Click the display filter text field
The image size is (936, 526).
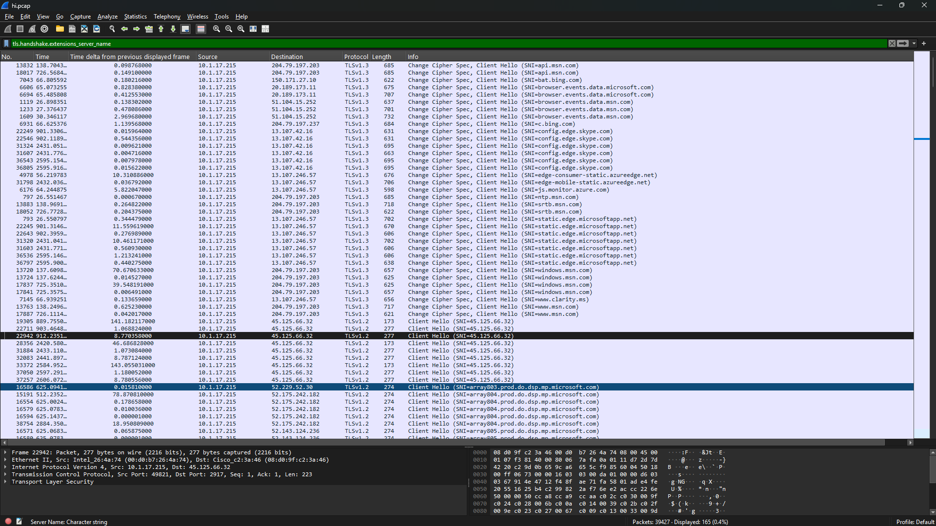(x=449, y=43)
